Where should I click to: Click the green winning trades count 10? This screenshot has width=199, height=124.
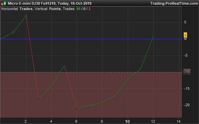(78, 9)
